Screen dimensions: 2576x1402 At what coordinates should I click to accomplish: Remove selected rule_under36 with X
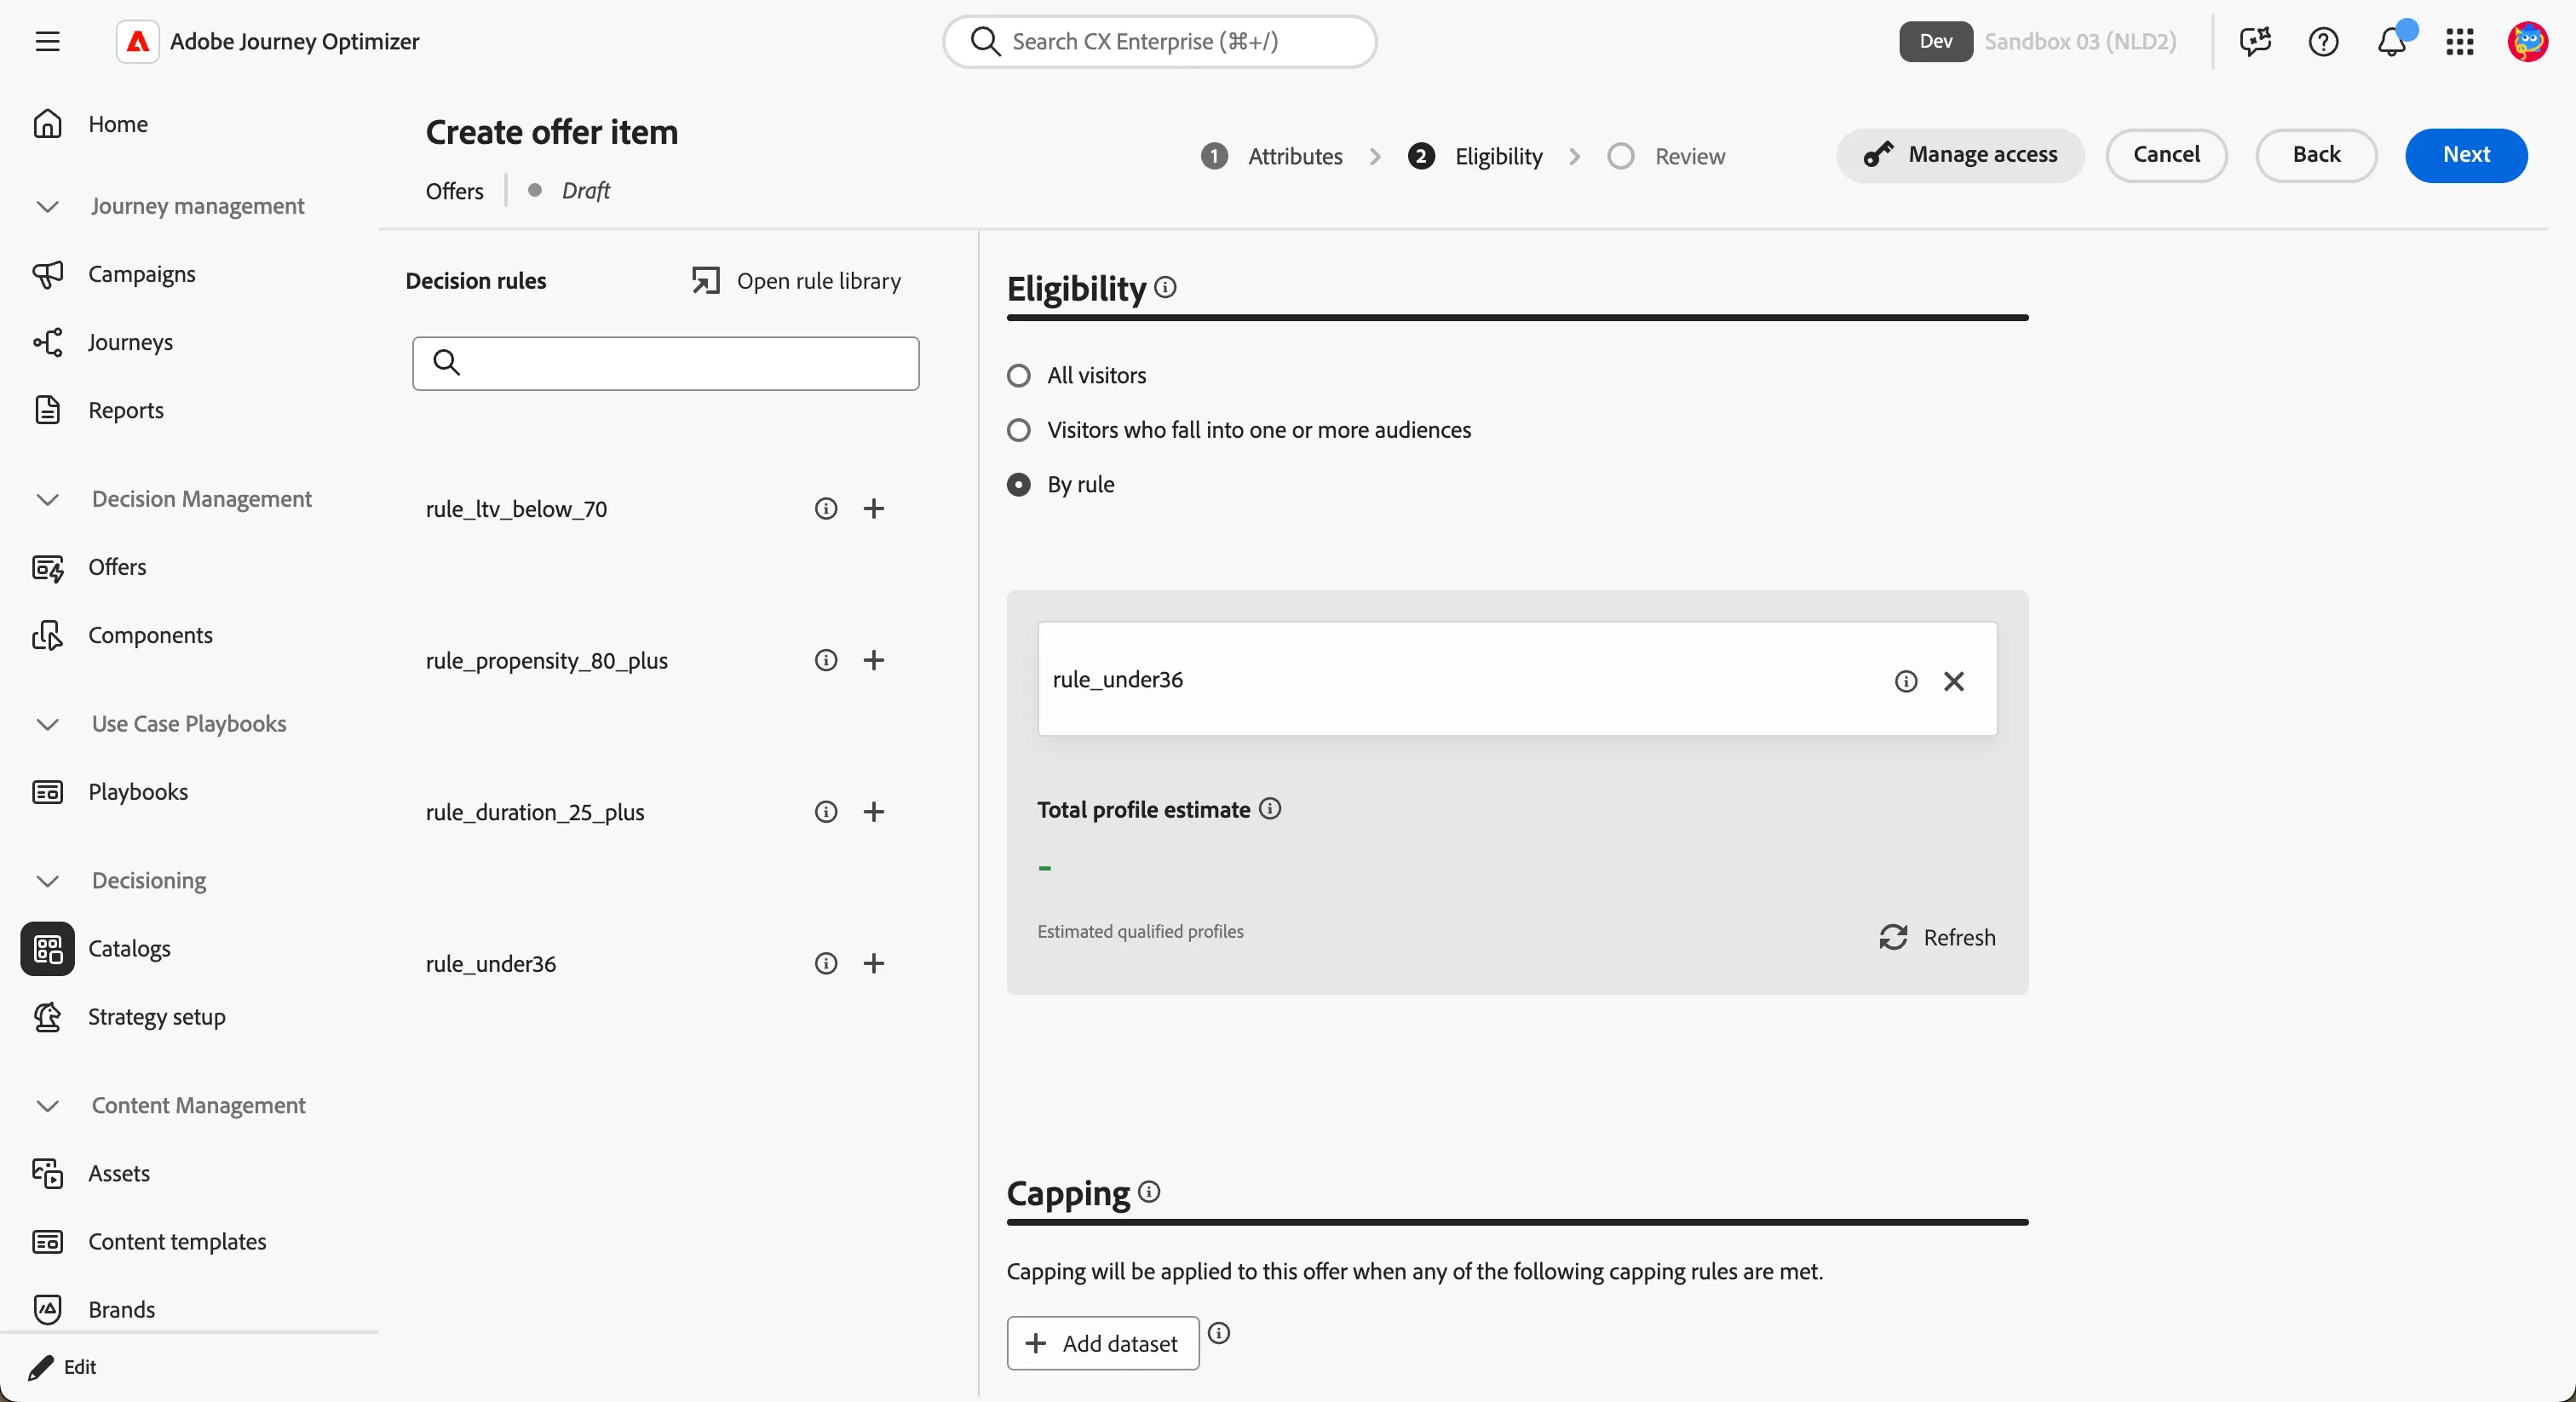tap(1954, 681)
